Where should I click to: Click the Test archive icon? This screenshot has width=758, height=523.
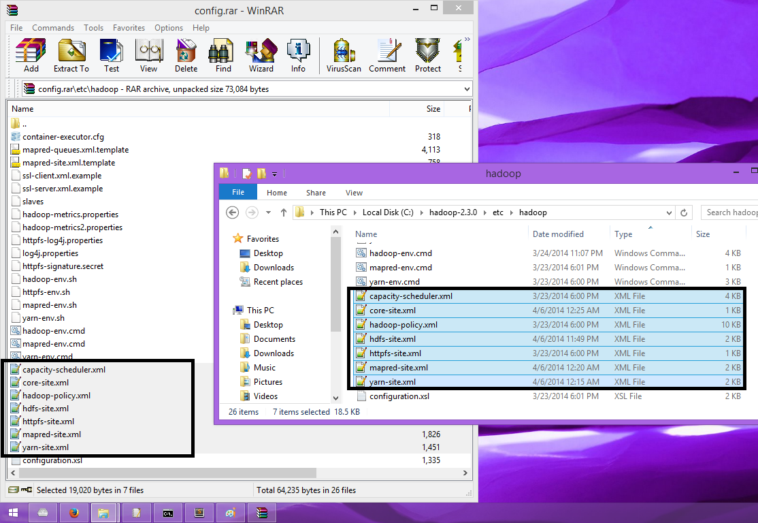[112, 56]
